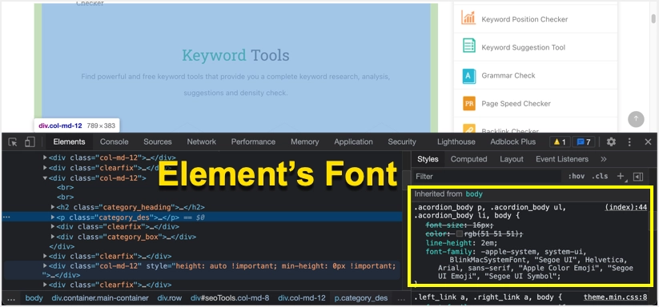Open the Adblock Plus tab
Viewport: 659px width, 307px height.
(x=512, y=142)
